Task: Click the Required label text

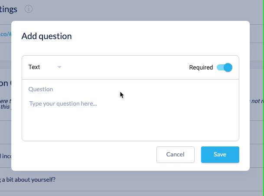Action: [x=201, y=67]
